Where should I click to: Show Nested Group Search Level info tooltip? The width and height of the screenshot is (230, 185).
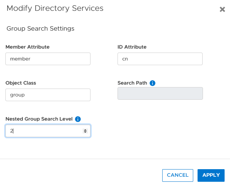click(x=78, y=119)
